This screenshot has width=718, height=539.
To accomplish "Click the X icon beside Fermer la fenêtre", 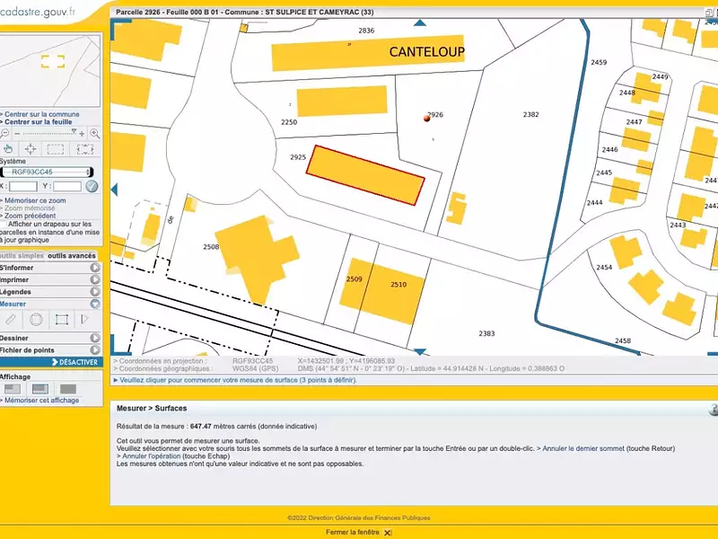I will pos(388,533).
